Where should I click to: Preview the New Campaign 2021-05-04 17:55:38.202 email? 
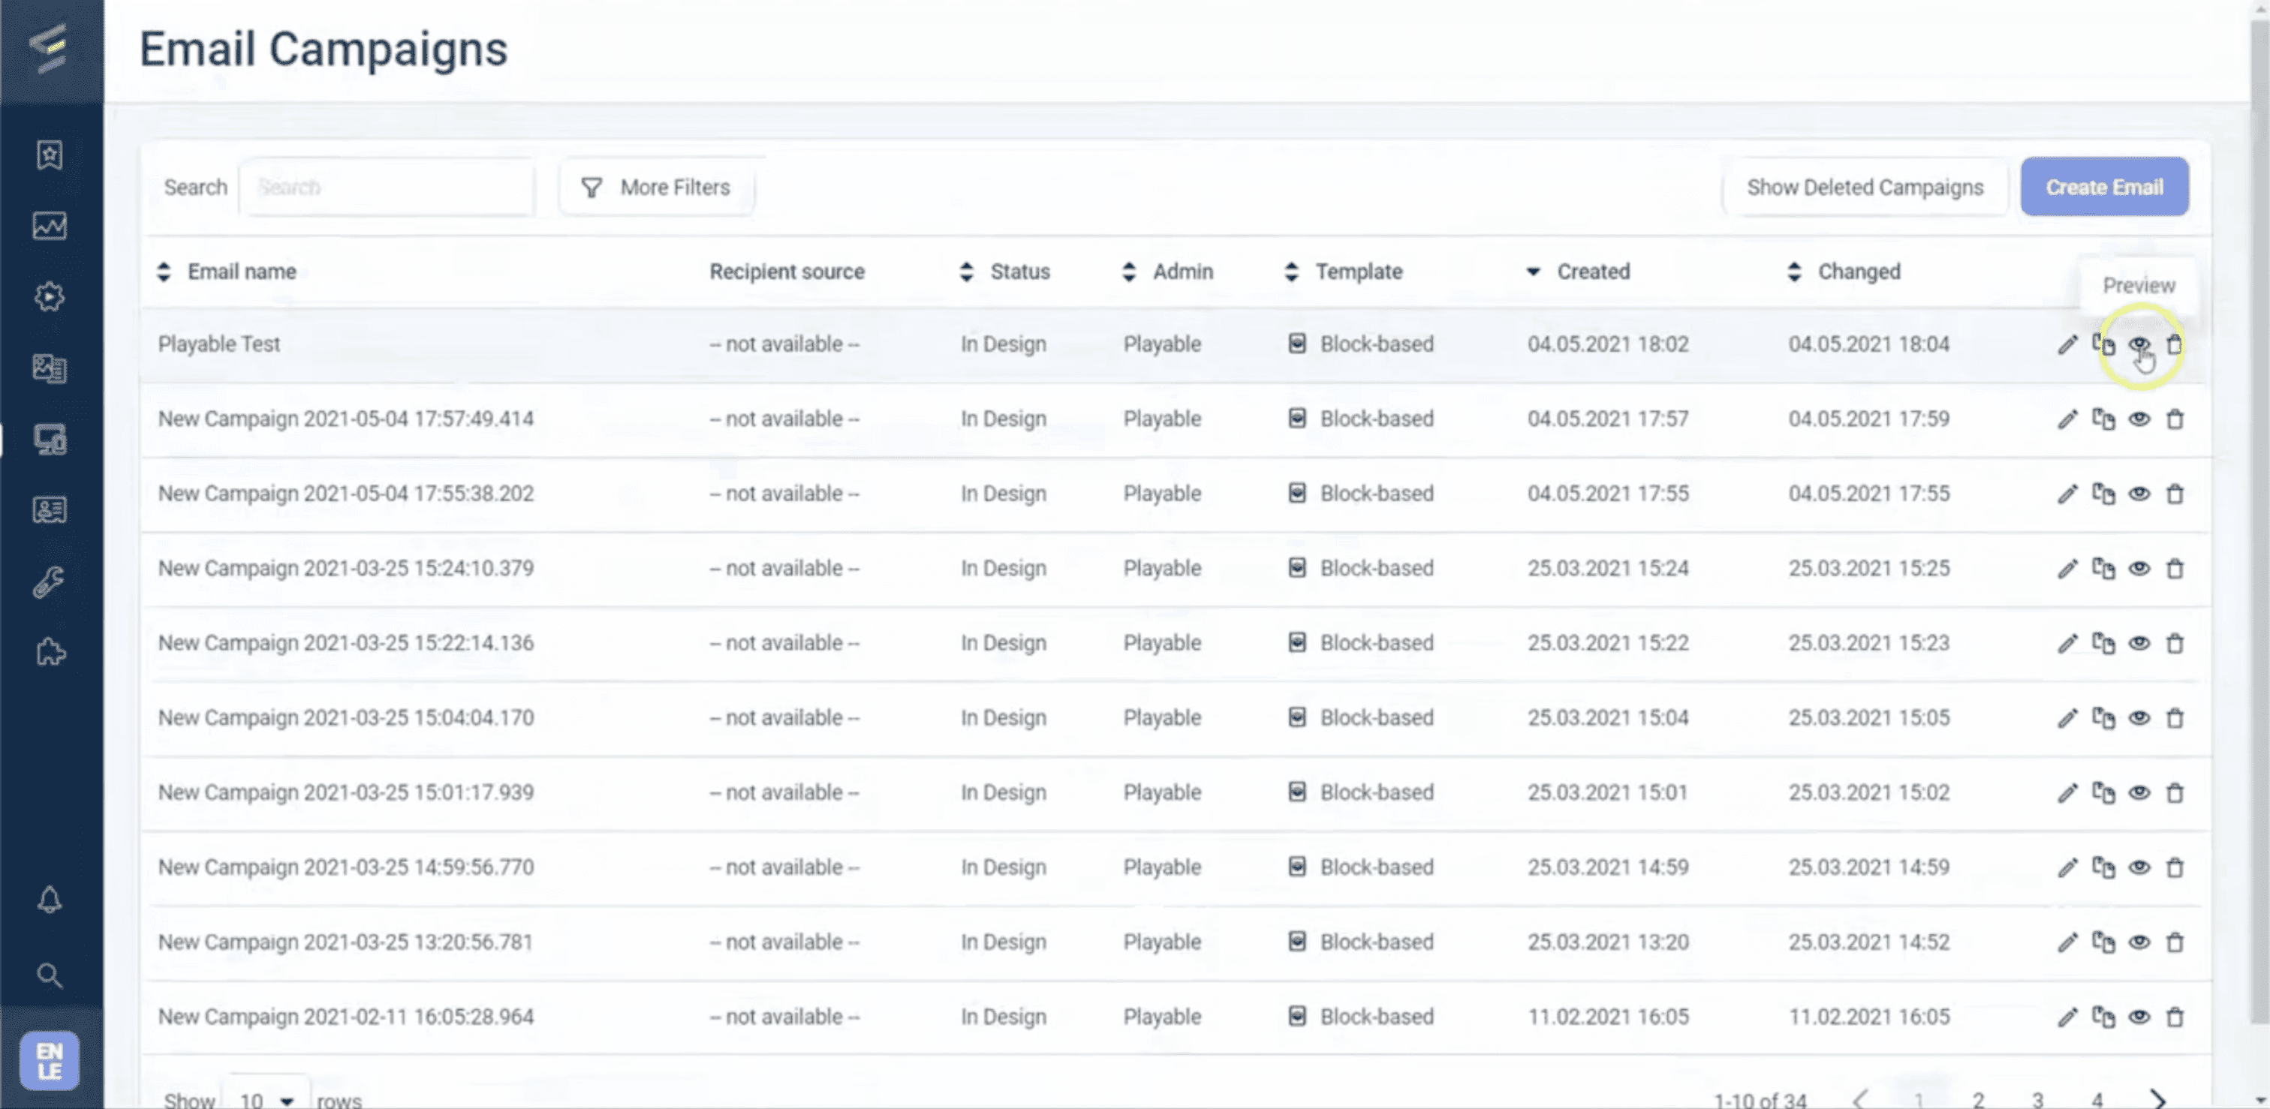click(2139, 494)
